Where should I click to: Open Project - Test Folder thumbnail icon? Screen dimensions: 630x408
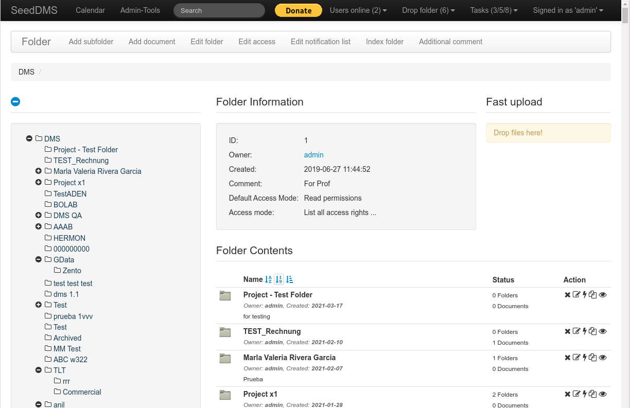click(x=225, y=295)
